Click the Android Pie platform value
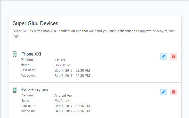The width and height of the screenshot is (189, 118). 63,95
